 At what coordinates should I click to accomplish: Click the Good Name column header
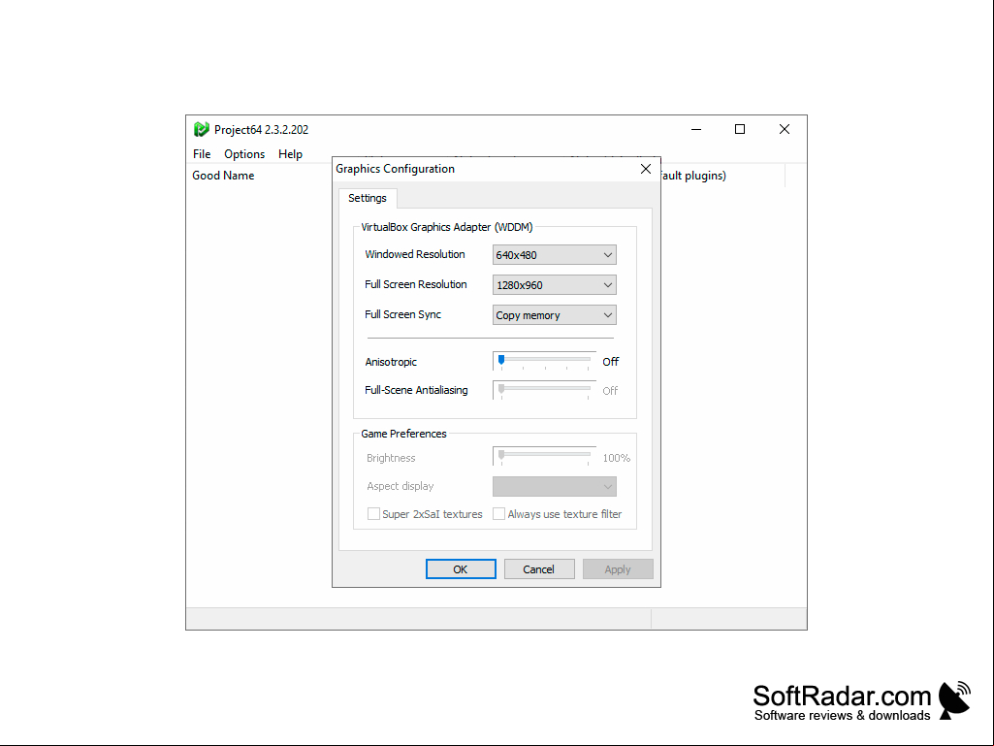tap(223, 176)
